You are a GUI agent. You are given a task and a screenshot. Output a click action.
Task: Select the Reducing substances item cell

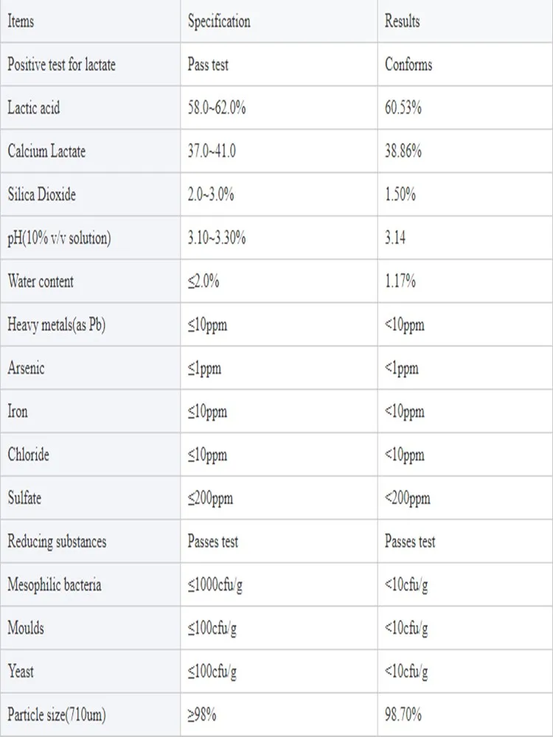pos(57,542)
